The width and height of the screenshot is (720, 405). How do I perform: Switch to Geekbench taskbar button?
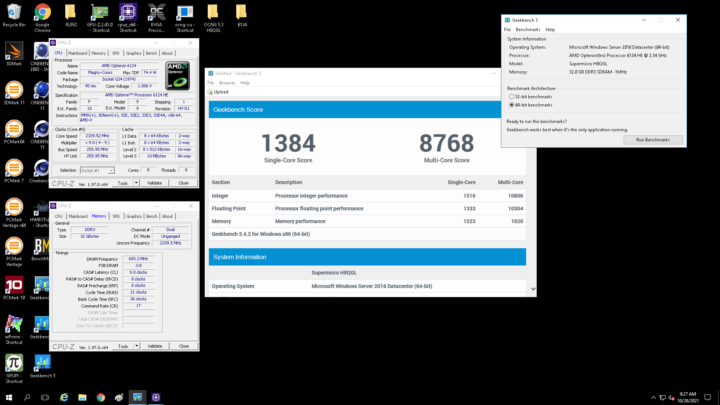(138, 397)
